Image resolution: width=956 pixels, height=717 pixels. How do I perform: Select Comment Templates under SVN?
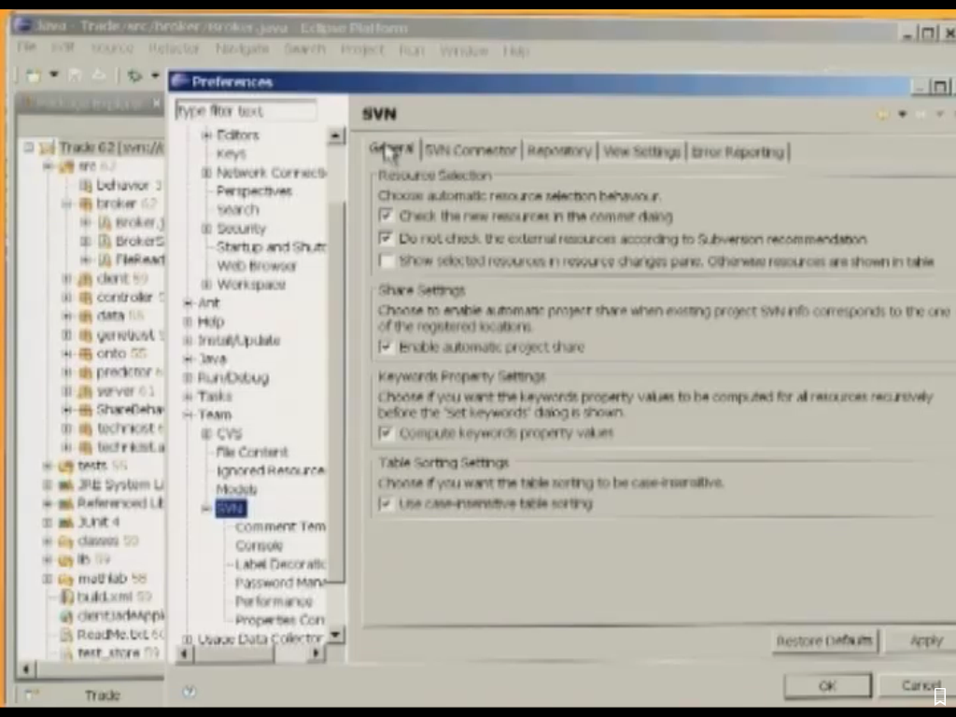coord(280,527)
